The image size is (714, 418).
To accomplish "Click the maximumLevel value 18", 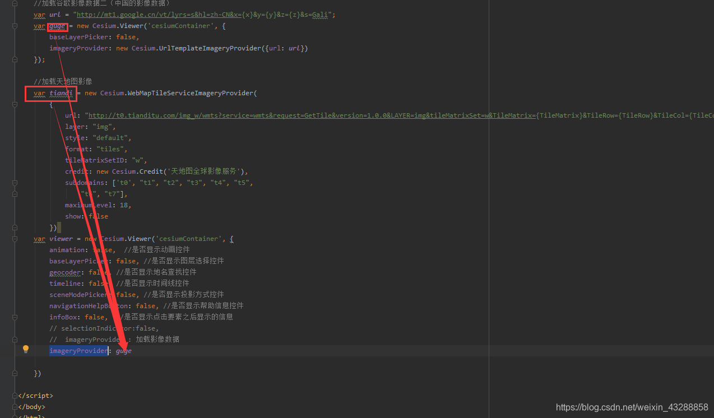I will (124, 205).
